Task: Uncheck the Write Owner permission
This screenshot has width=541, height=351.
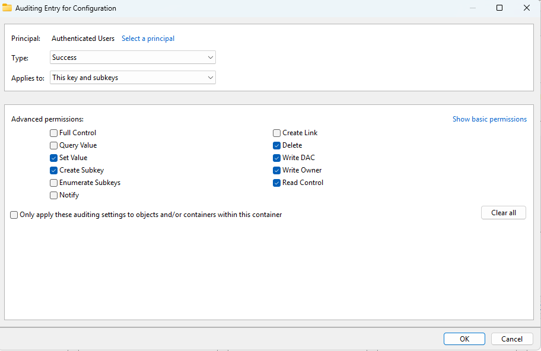Action: click(277, 170)
